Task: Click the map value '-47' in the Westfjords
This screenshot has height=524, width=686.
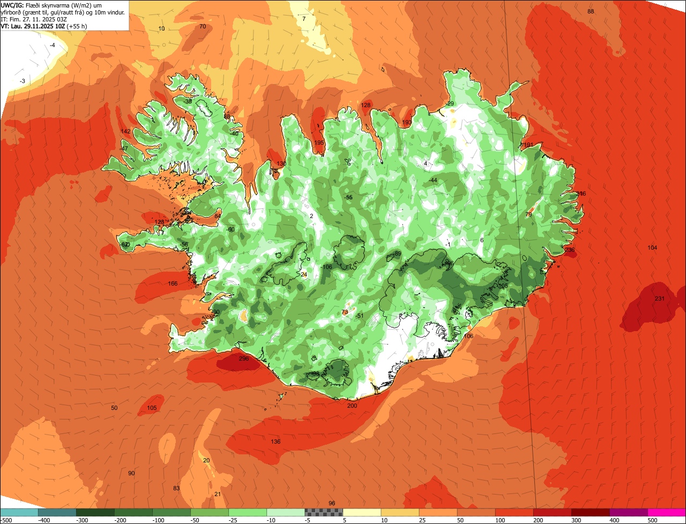Action: pyautogui.click(x=124, y=149)
